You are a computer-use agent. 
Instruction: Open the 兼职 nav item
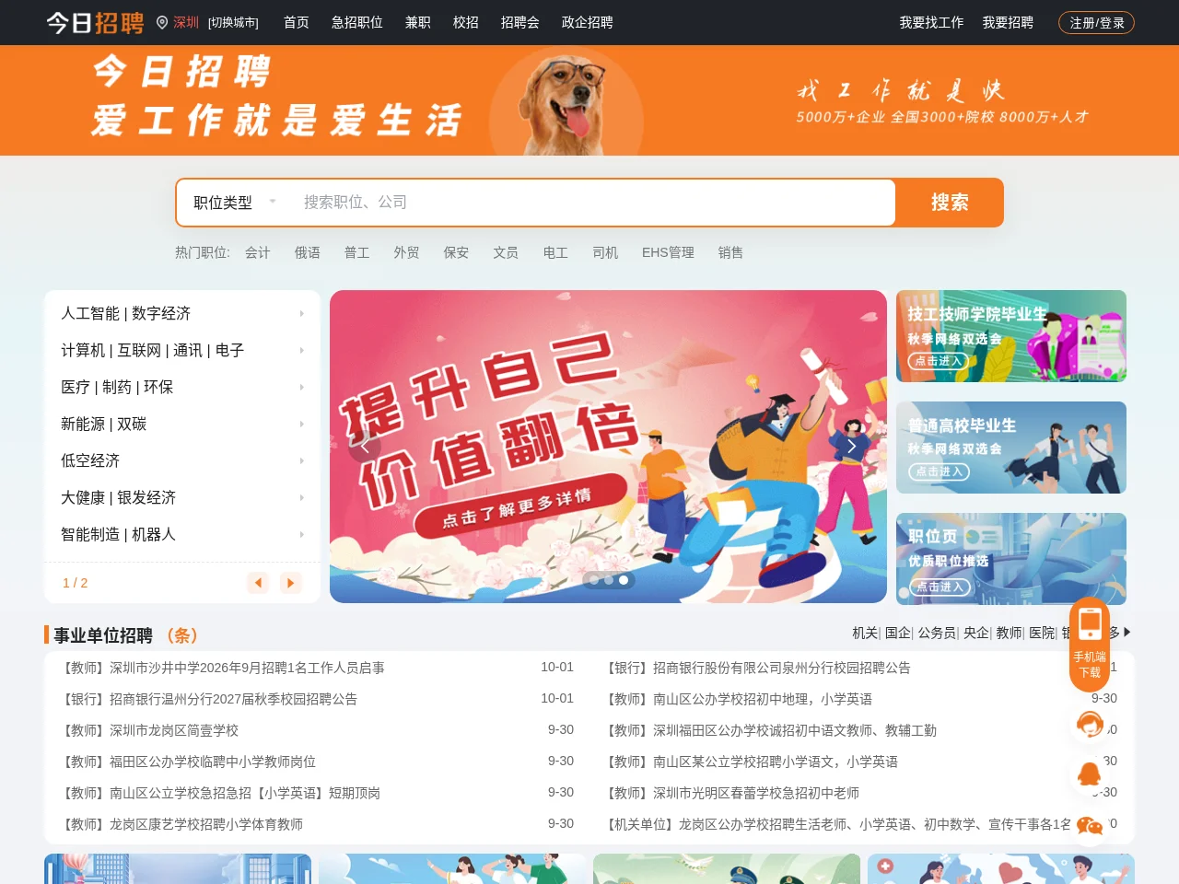[x=418, y=22]
